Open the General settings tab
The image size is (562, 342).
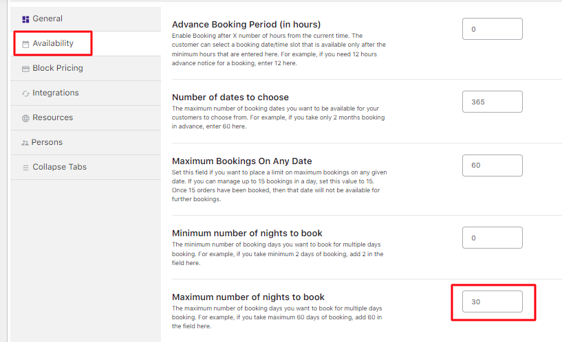(x=86, y=19)
